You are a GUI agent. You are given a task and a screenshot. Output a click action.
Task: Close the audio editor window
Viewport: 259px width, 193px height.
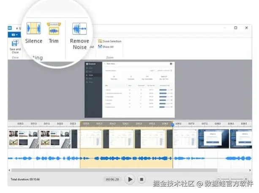[246, 28]
